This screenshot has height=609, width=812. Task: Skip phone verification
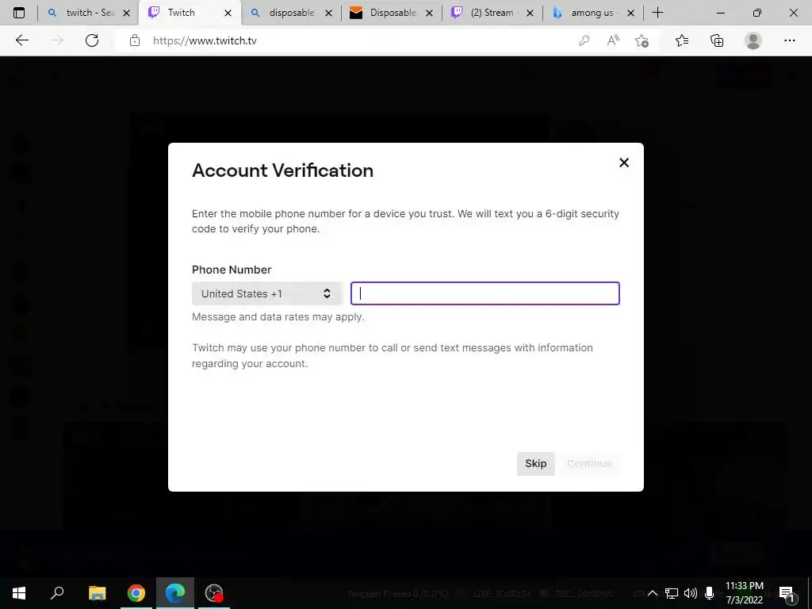point(535,463)
